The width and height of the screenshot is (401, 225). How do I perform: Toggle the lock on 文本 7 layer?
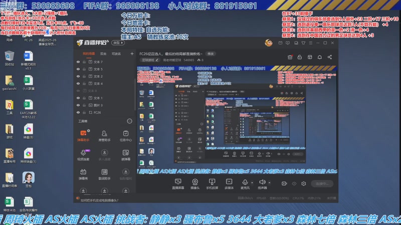point(84,62)
